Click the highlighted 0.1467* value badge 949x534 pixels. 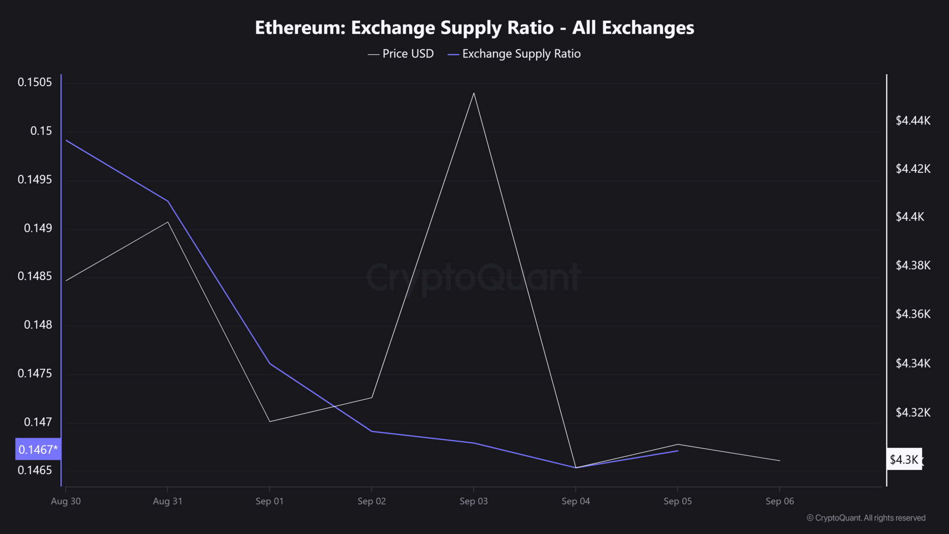tap(38, 449)
